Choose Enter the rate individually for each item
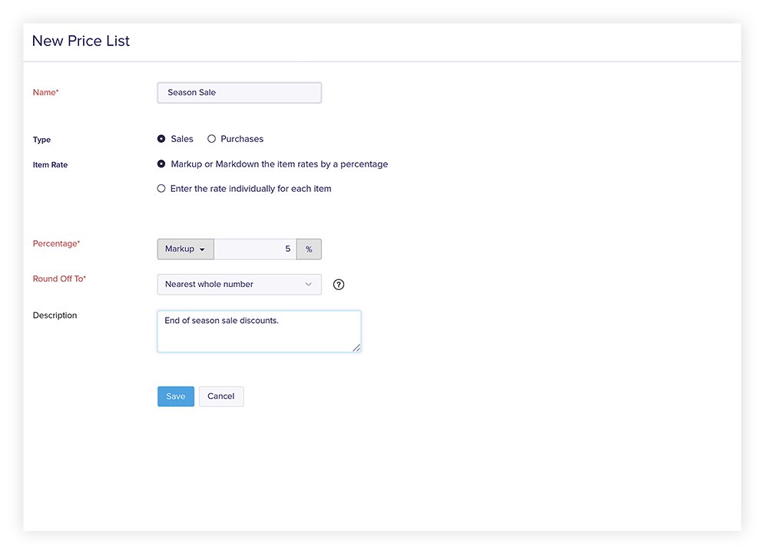765x554 pixels. [x=161, y=188]
